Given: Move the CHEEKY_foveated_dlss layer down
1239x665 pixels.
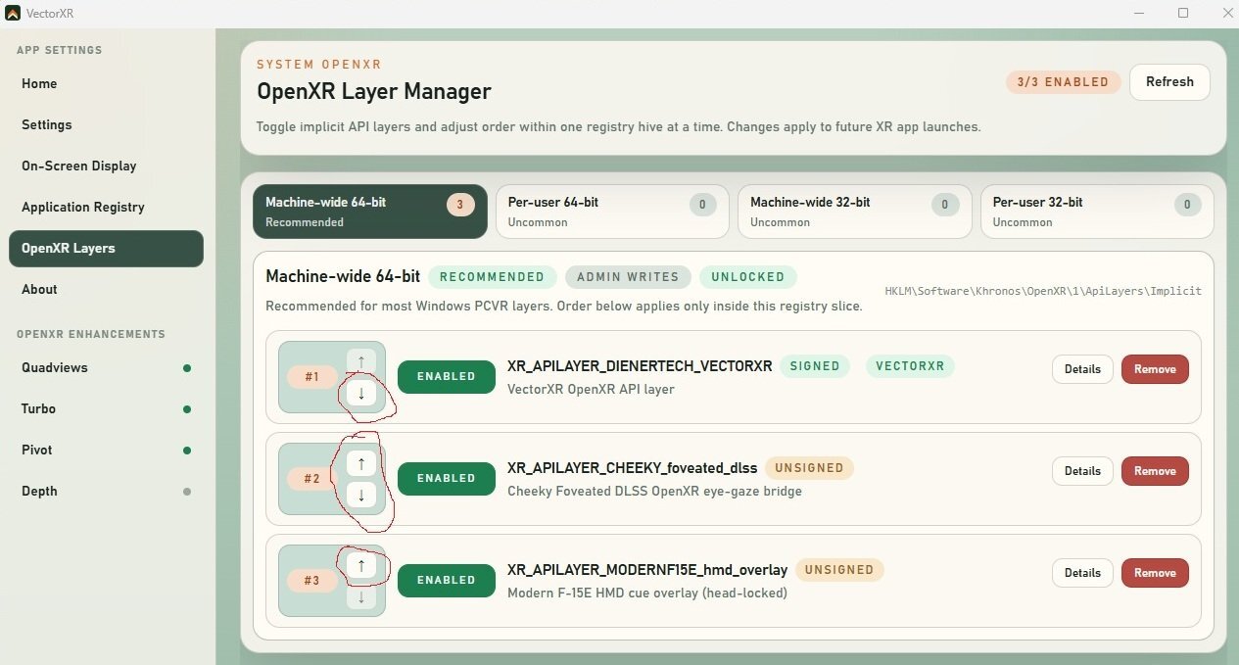Looking at the screenshot, I should click(x=361, y=496).
